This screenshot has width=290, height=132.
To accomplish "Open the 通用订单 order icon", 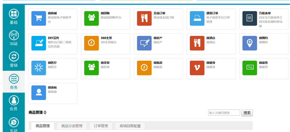I will [x=197, y=18].
